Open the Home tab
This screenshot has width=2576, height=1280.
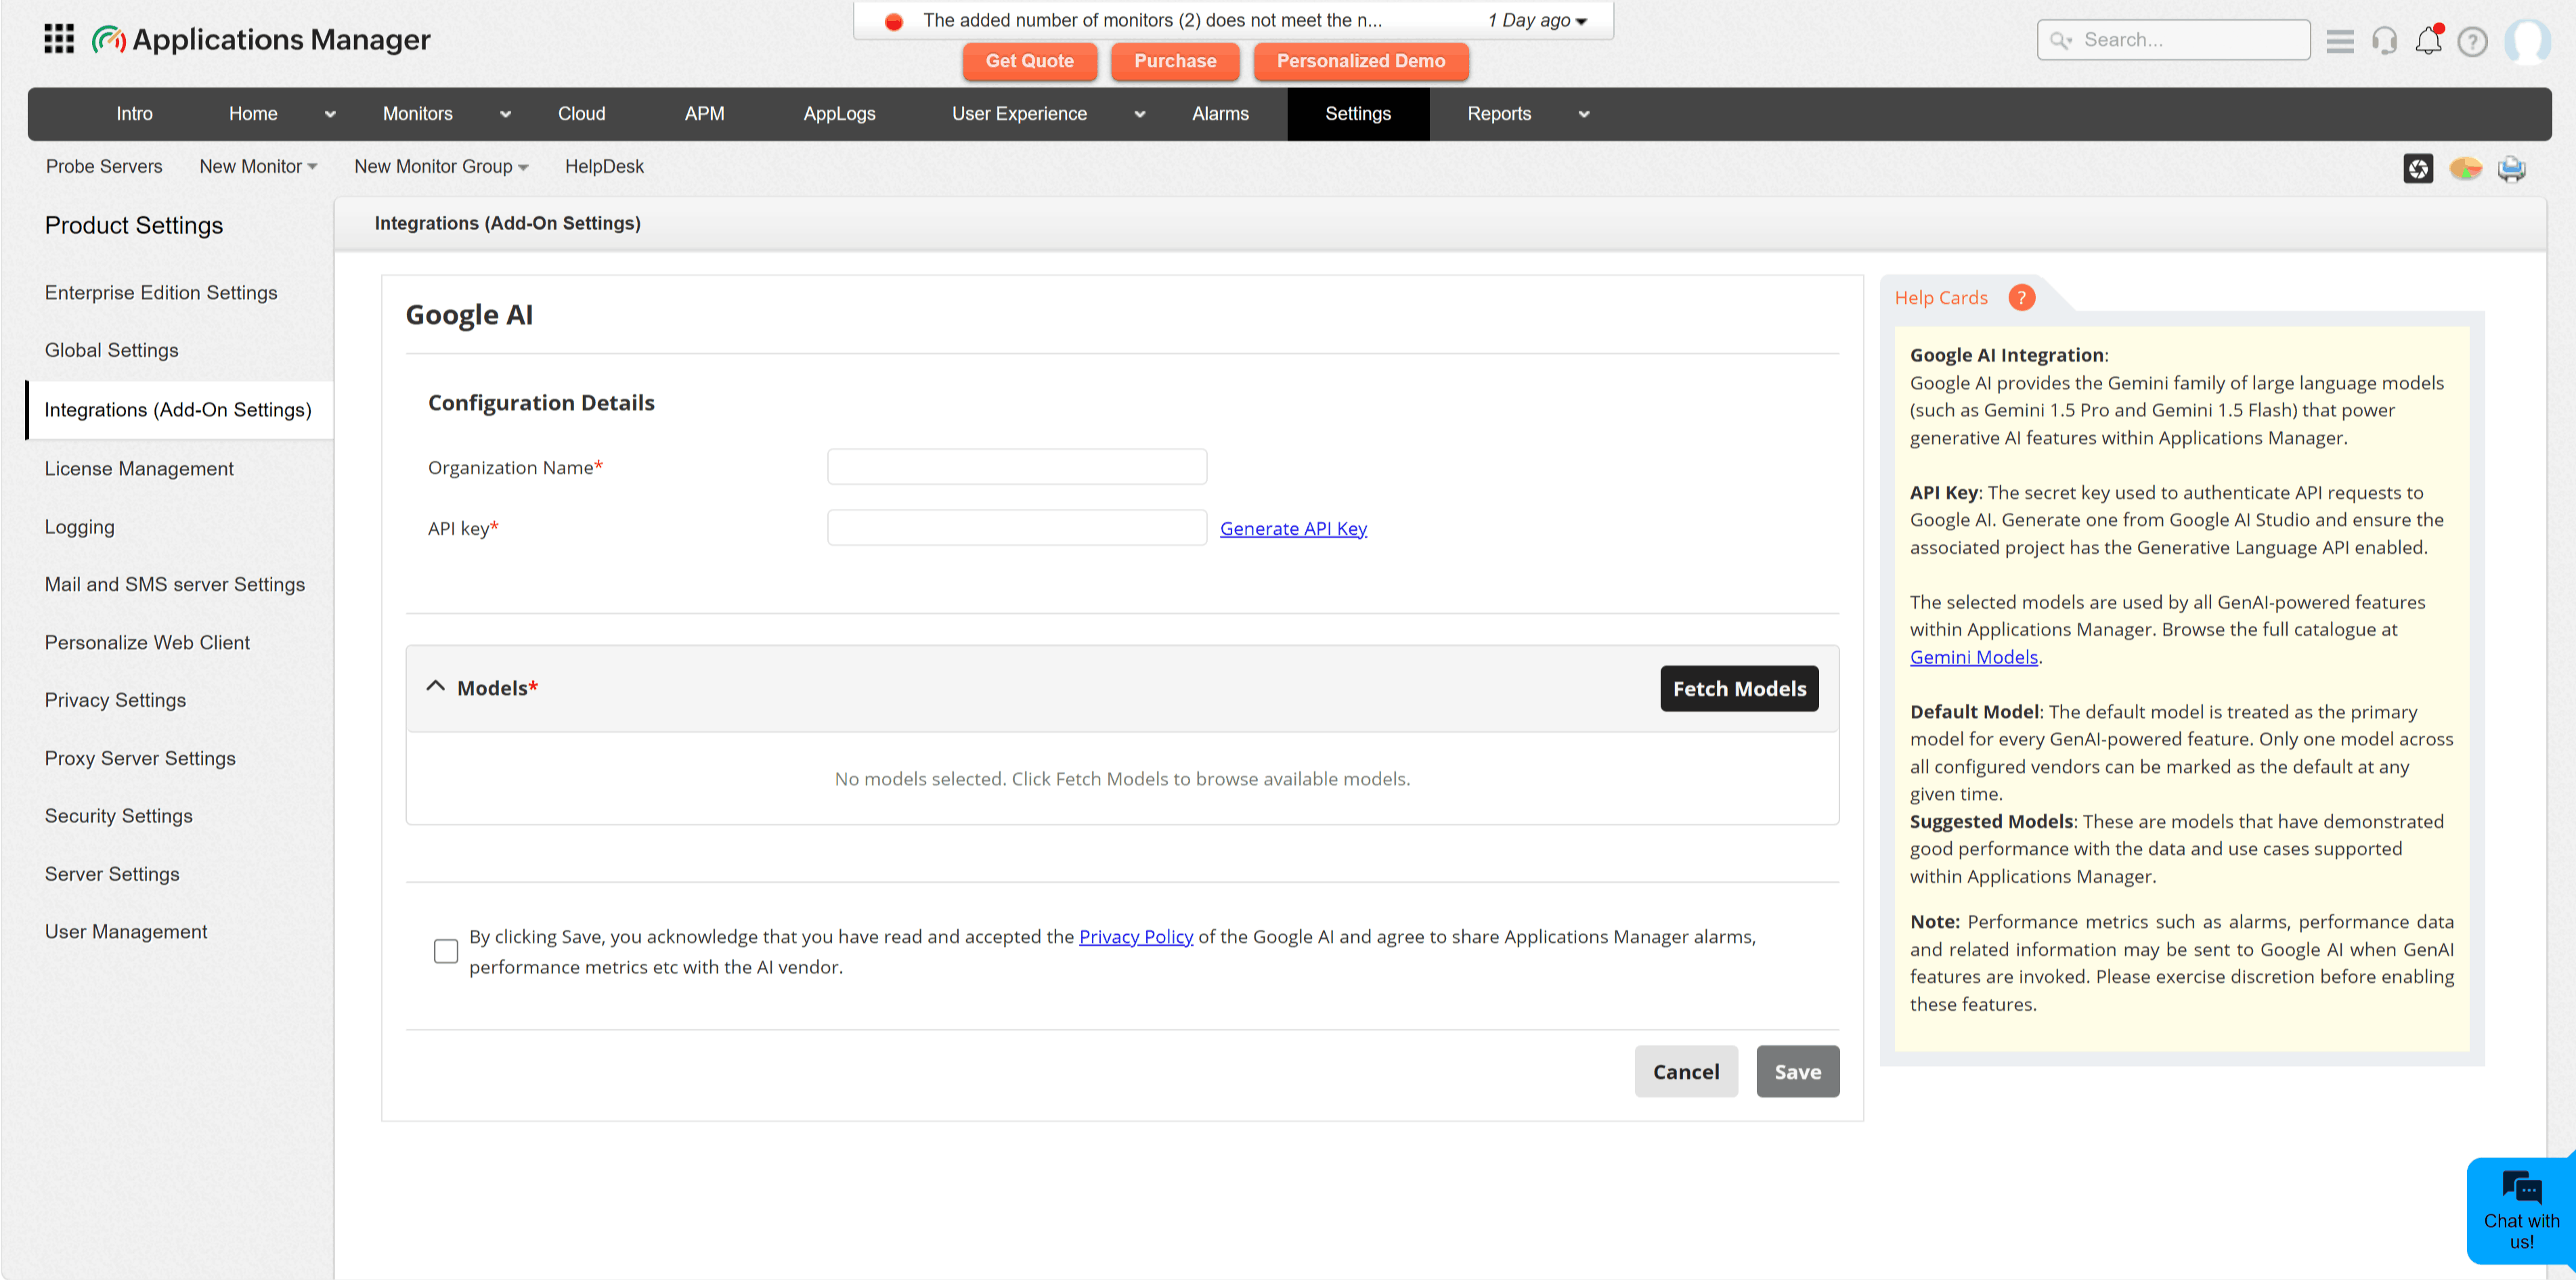tap(253, 113)
